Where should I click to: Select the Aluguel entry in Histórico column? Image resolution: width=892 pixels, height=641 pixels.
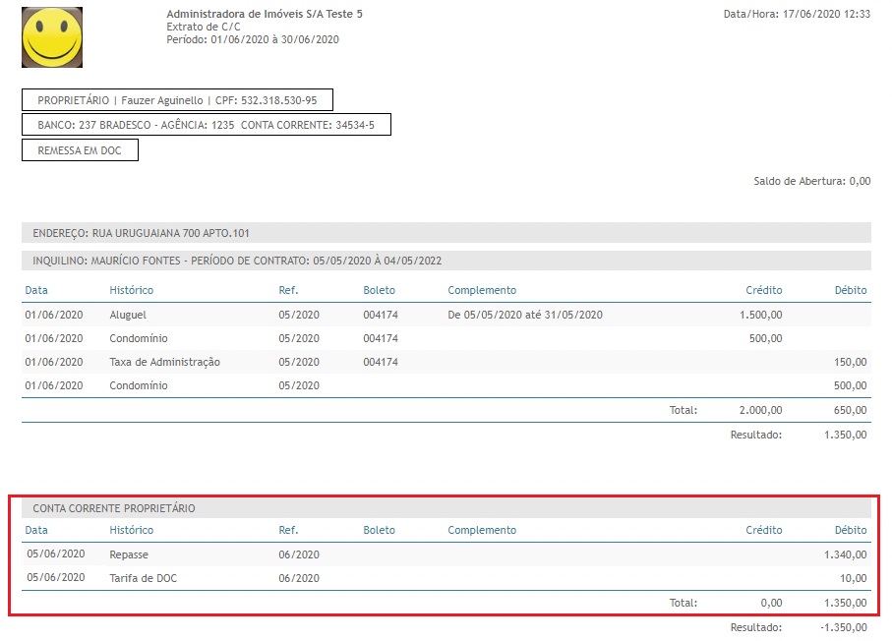pyautogui.click(x=129, y=315)
